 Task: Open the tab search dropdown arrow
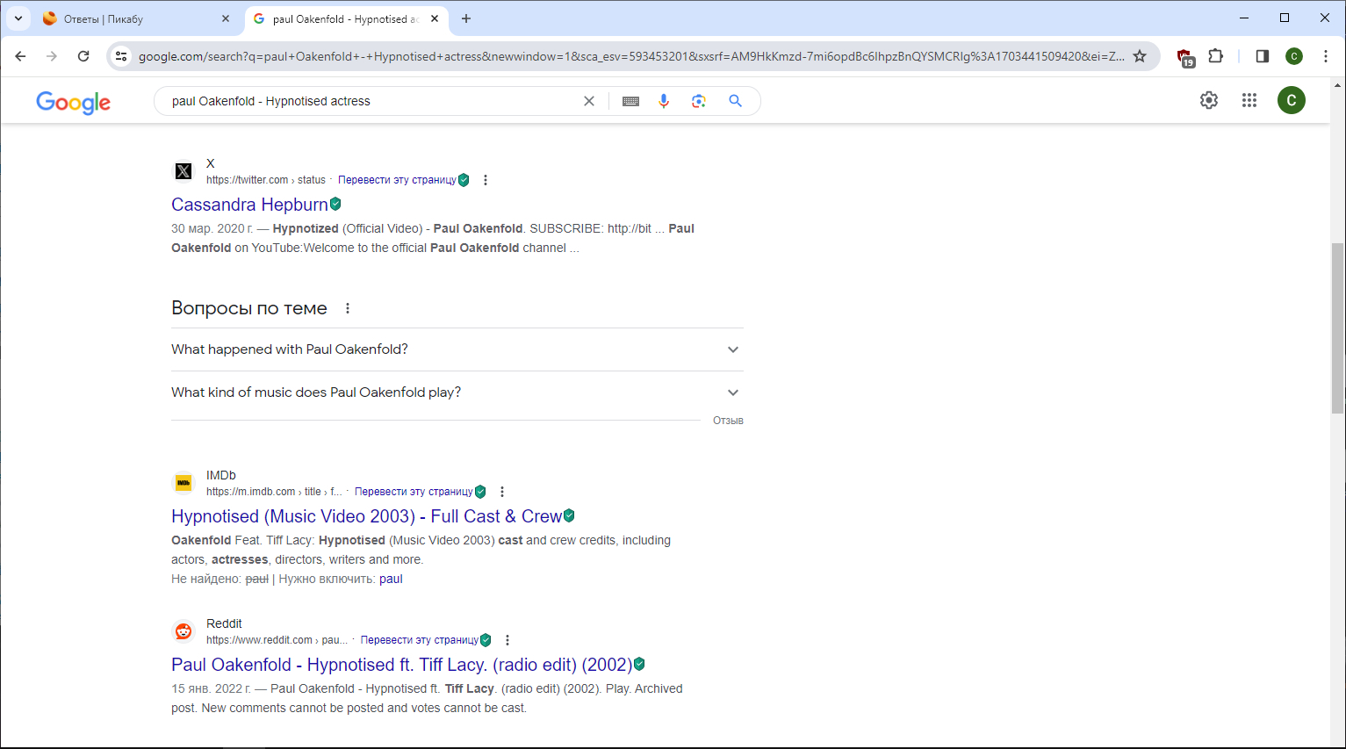click(18, 18)
